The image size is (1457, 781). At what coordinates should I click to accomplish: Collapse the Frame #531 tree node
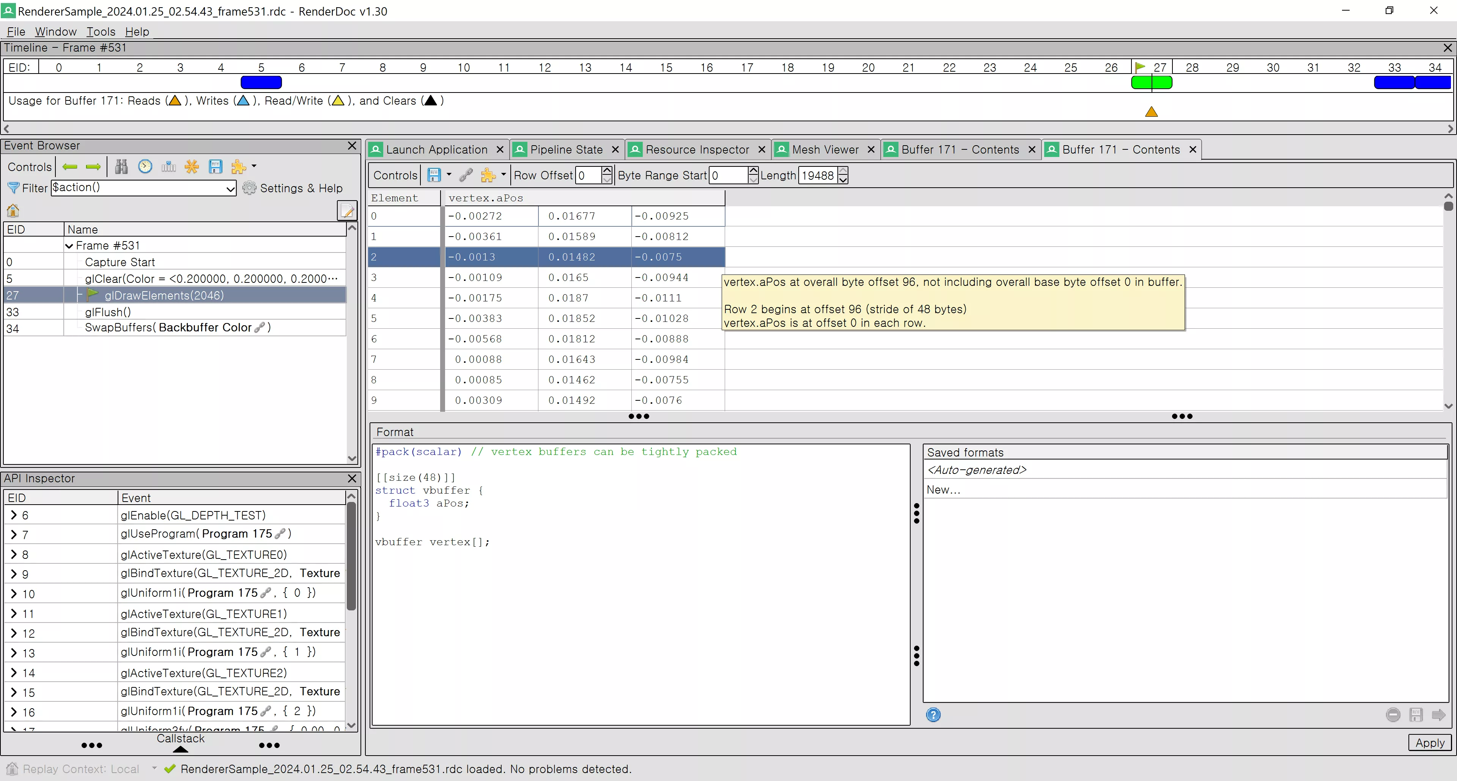click(x=69, y=246)
